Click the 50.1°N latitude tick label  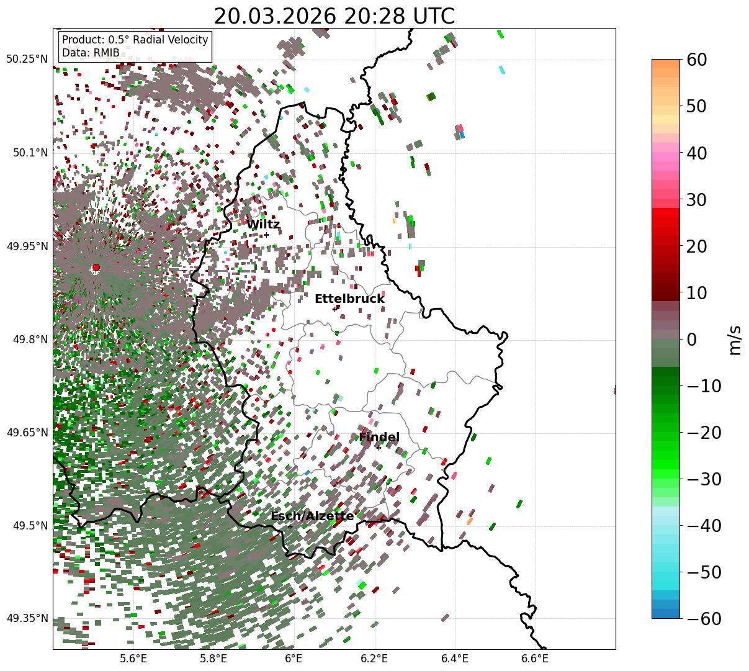(30, 153)
